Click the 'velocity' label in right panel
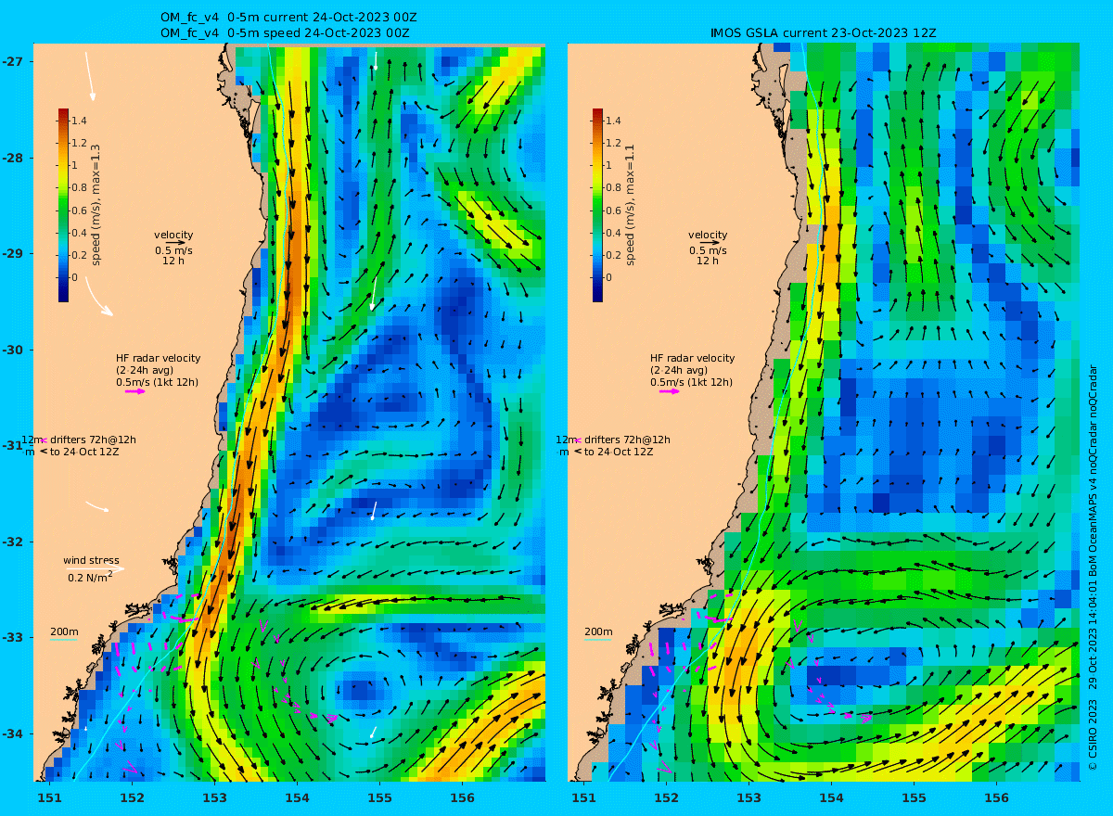Image resolution: width=1113 pixels, height=816 pixels. pyautogui.click(x=708, y=235)
